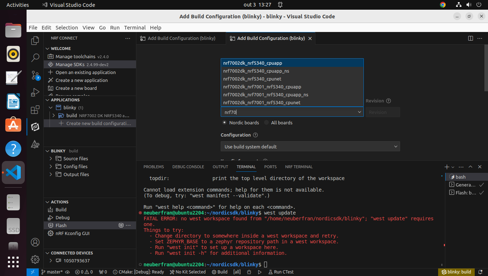Image resolution: width=488 pixels, height=276 pixels.
Task: Expand the build NRF7002 DK configuration
Action: (x=54, y=115)
